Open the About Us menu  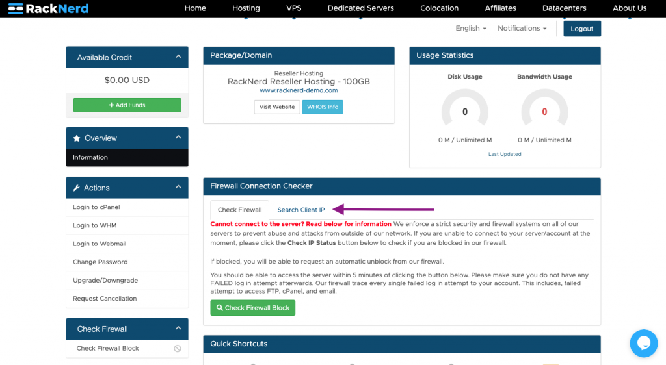pyautogui.click(x=630, y=8)
